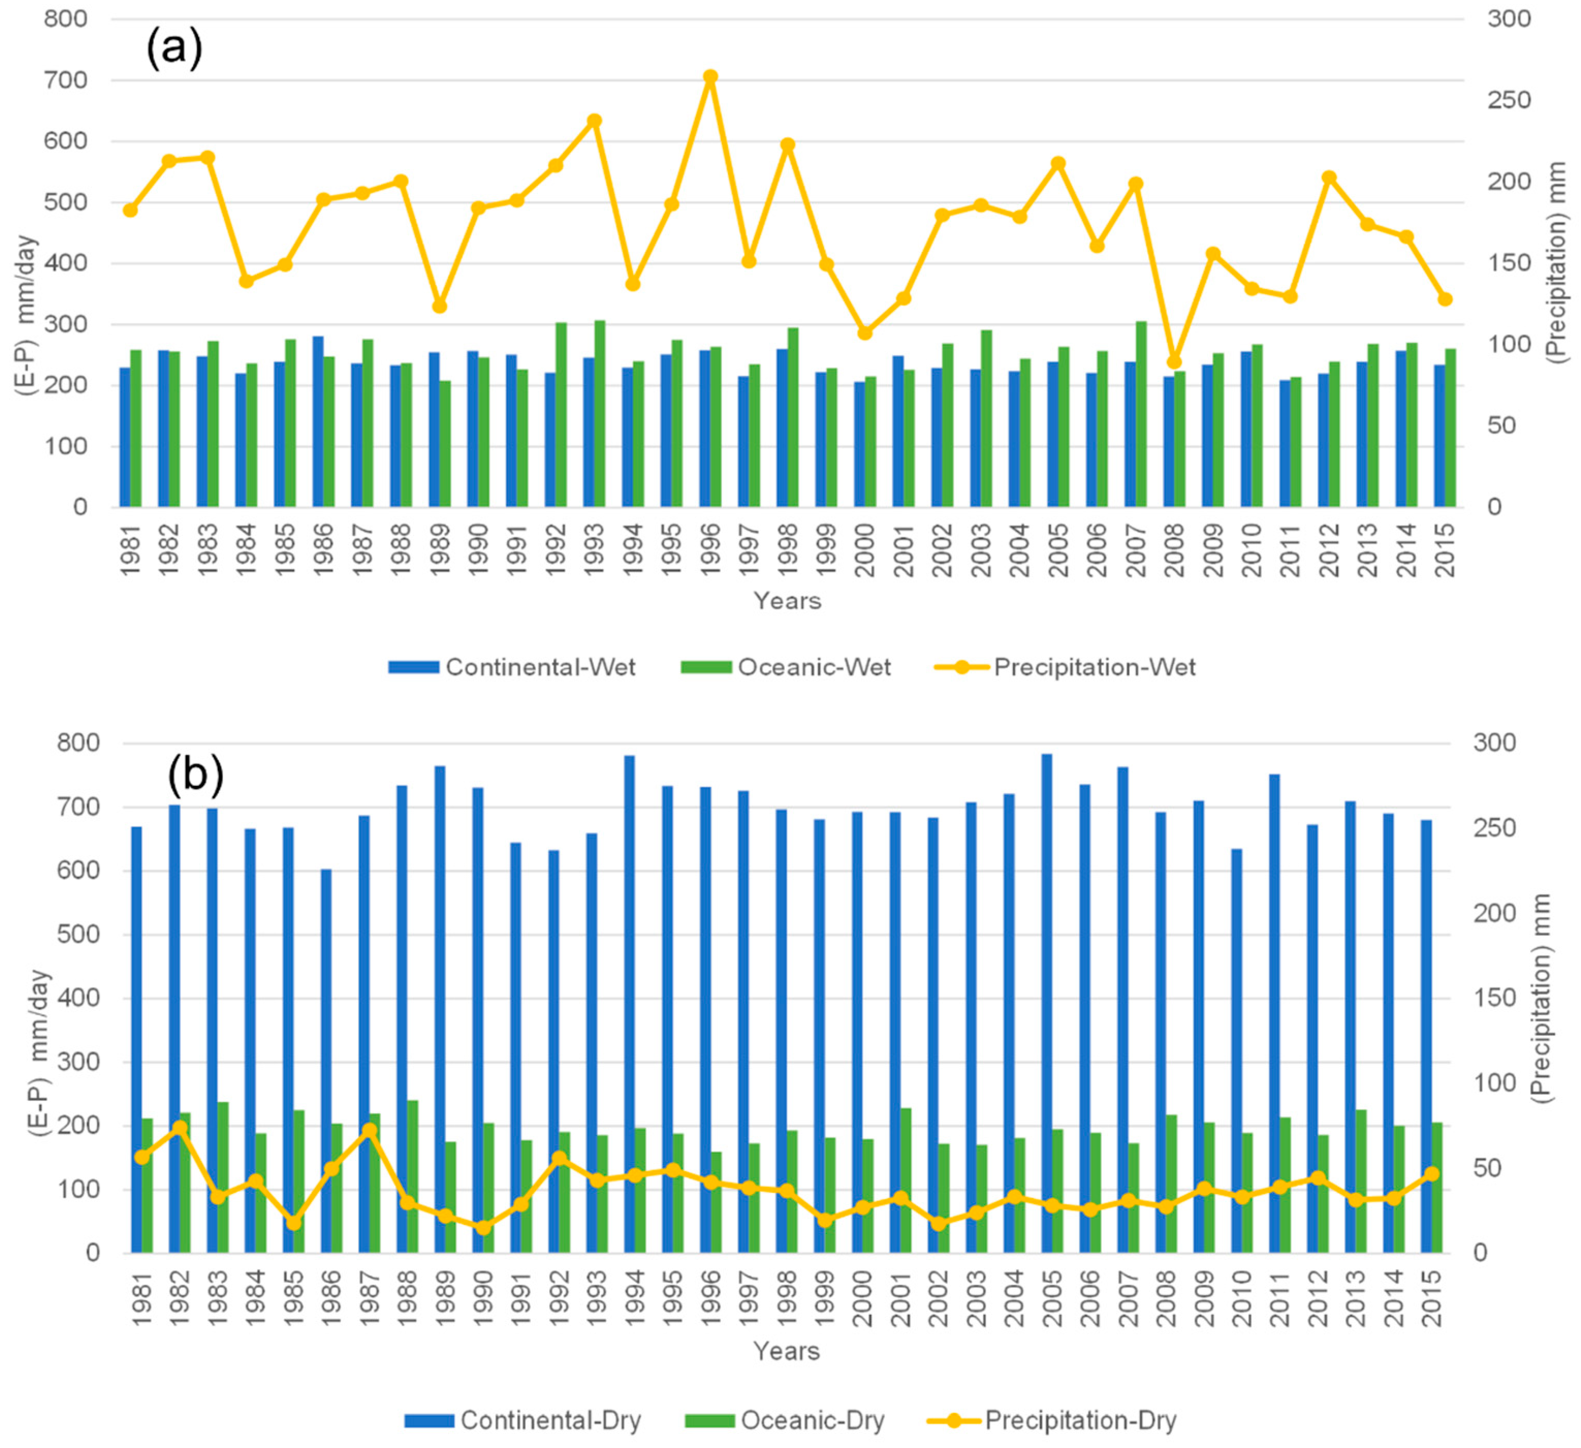The image size is (1581, 1448).
Task: Click the 1998 precipitation point in chart (a)
Action: tap(788, 145)
